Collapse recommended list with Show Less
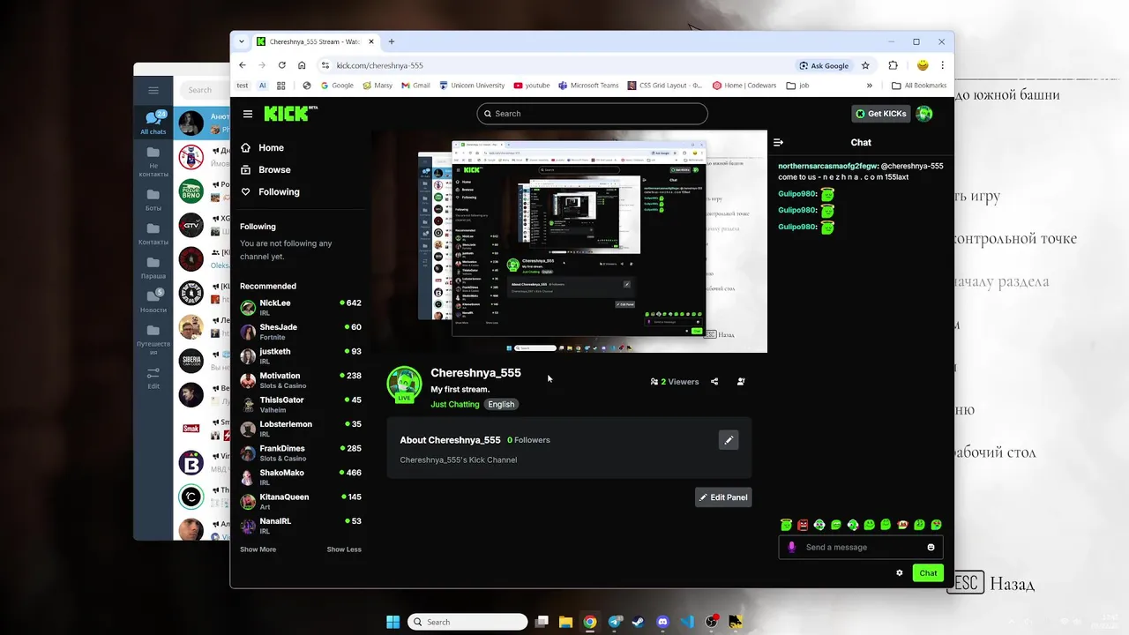This screenshot has height=635, width=1129. (344, 549)
